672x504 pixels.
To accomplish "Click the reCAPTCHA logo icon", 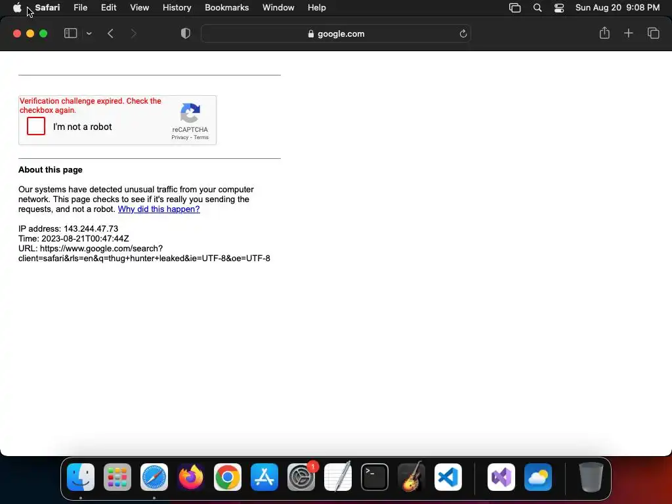I will click(190, 113).
